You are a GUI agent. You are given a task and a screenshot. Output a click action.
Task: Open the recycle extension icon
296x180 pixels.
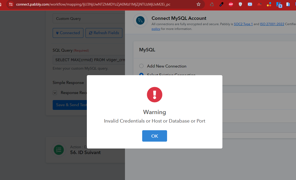[212, 4]
